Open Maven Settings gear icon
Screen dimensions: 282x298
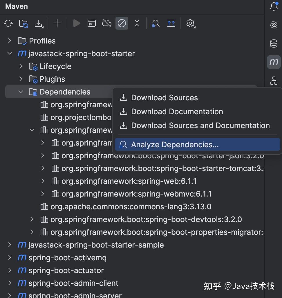tap(190, 23)
